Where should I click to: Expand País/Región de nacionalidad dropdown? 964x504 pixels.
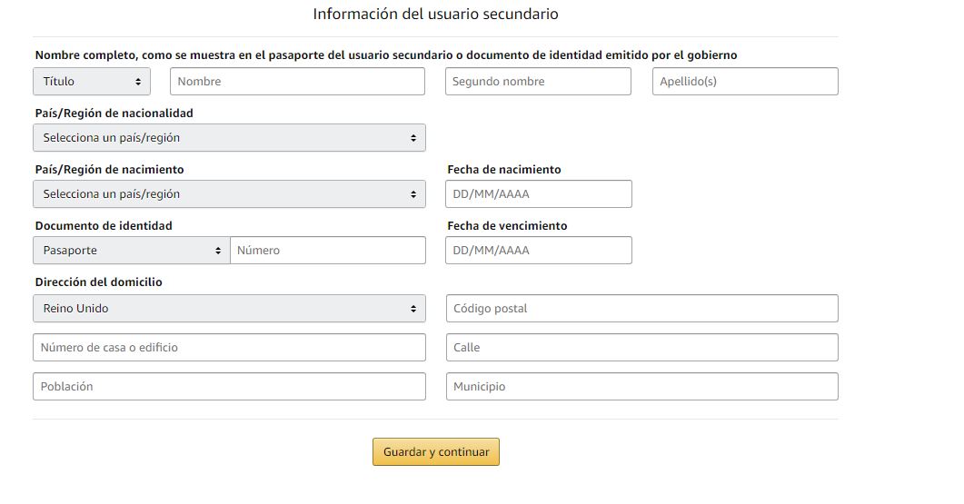tap(229, 138)
